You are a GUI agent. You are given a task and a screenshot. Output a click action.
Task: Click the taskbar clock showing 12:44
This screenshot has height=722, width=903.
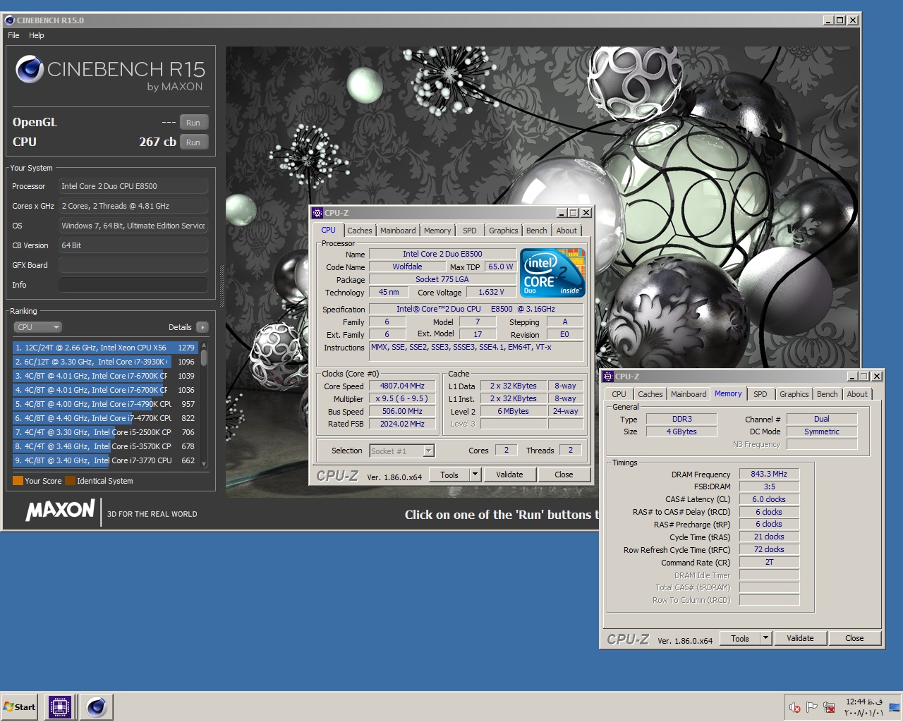pos(864,707)
